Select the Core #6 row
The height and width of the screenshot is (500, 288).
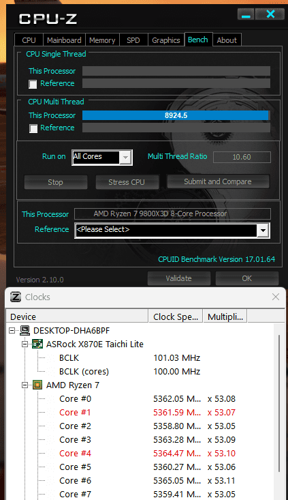140,480
